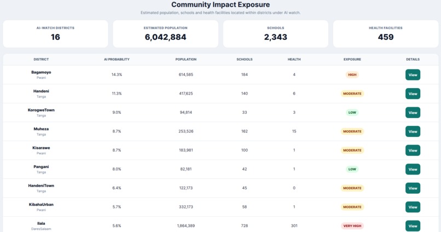Click schools count 728 for Ilala

click(245, 225)
